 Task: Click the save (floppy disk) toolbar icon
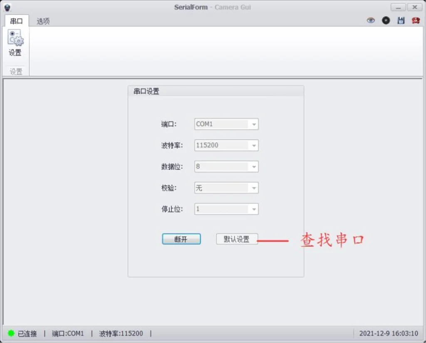point(401,20)
